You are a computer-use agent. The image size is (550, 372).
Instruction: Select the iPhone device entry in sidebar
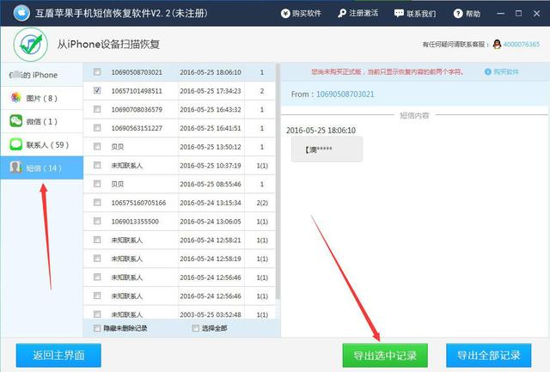coord(42,75)
